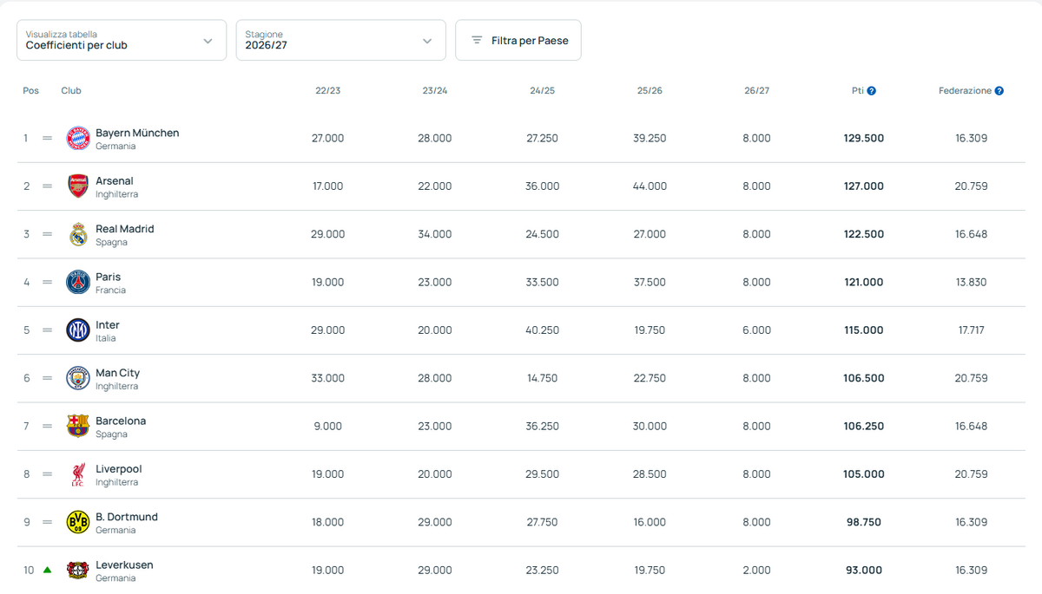
Task: Click B. Dortmund's total 98.750
Action: (x=864, y=522)
